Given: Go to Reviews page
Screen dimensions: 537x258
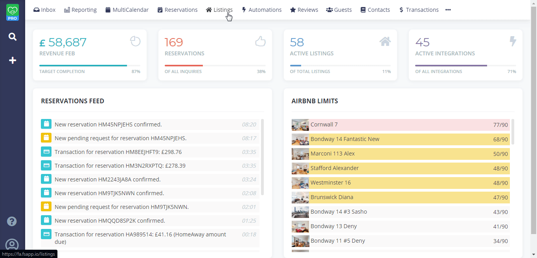Looking at the screenshot, I should tap(304, 10).
